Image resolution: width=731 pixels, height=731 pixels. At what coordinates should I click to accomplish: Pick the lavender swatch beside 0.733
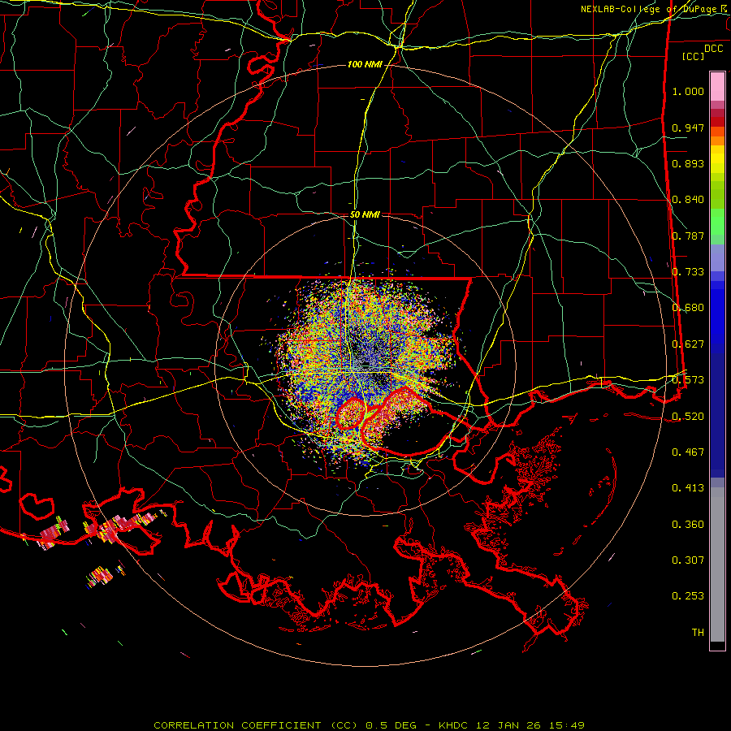[x=717, y=259]
